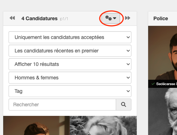Click the green checkmark beside Sedécarsse

pyautogui.click(x=153, y=84)
